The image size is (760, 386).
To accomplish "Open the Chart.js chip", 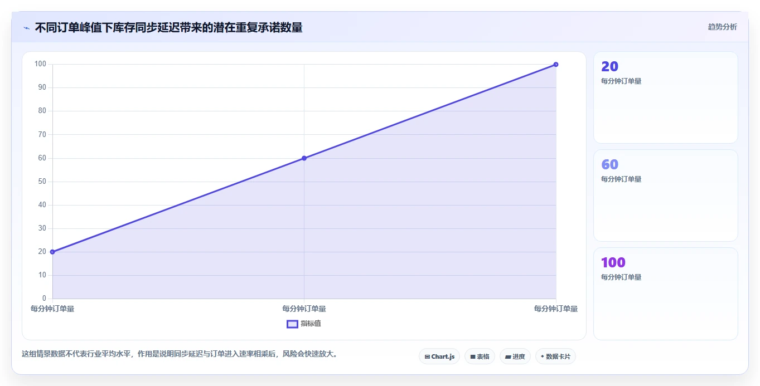I will click(x=439, y=356).
